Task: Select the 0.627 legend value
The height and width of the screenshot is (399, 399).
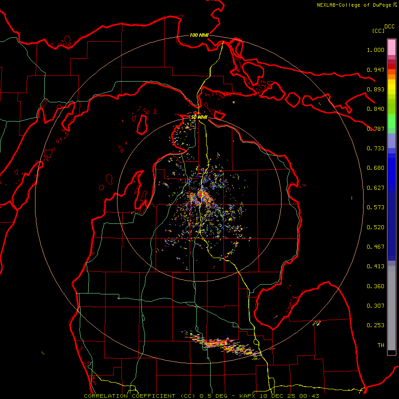Action: coord(376,188)
